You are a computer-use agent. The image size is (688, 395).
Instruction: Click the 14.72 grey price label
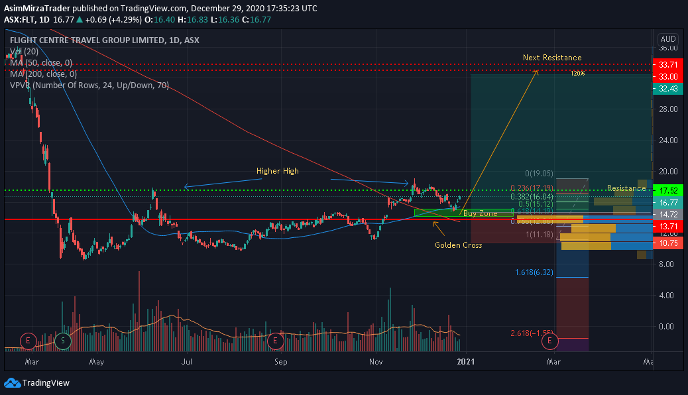point(668,214)
